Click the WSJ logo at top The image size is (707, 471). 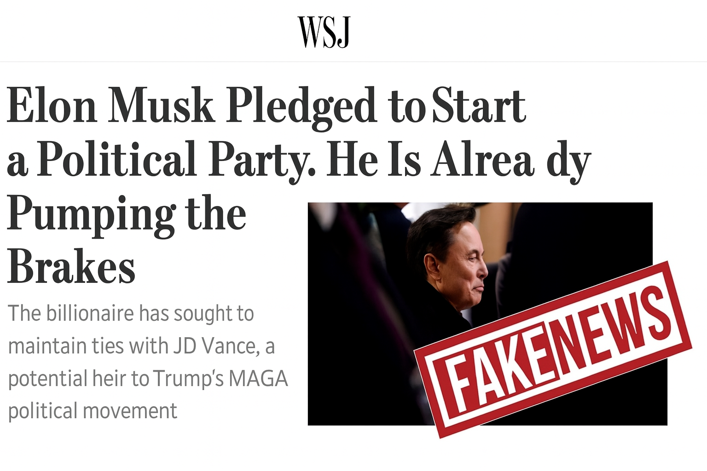[x=324, y=32]
